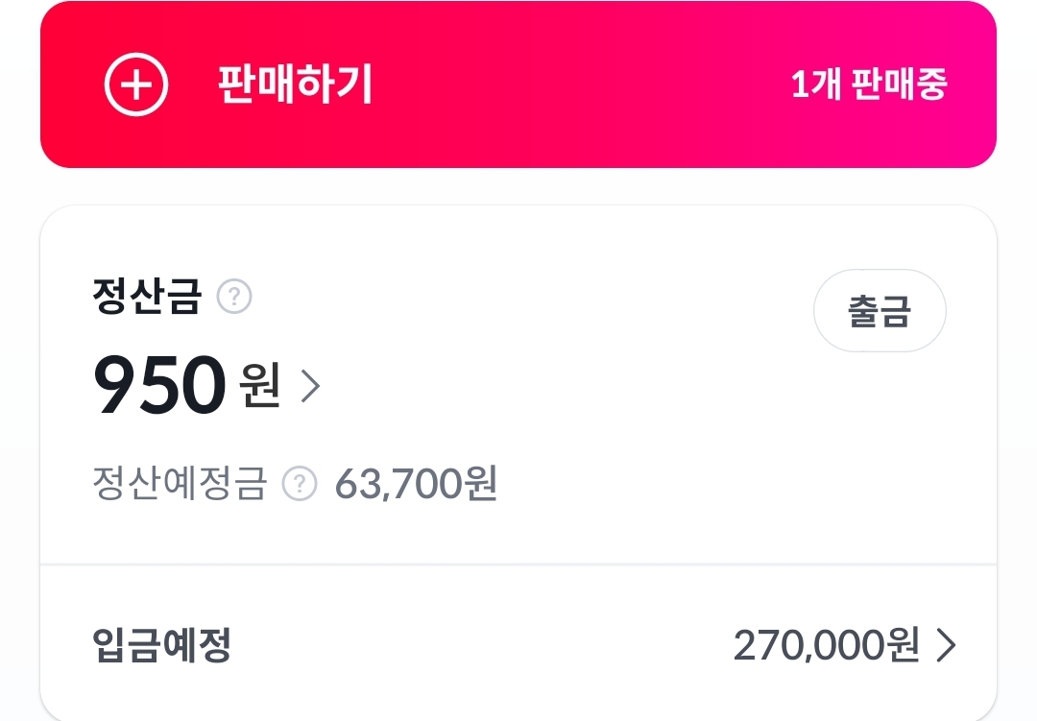
Task: Expand the chevron after 270,000원
Action: point(947,645)
